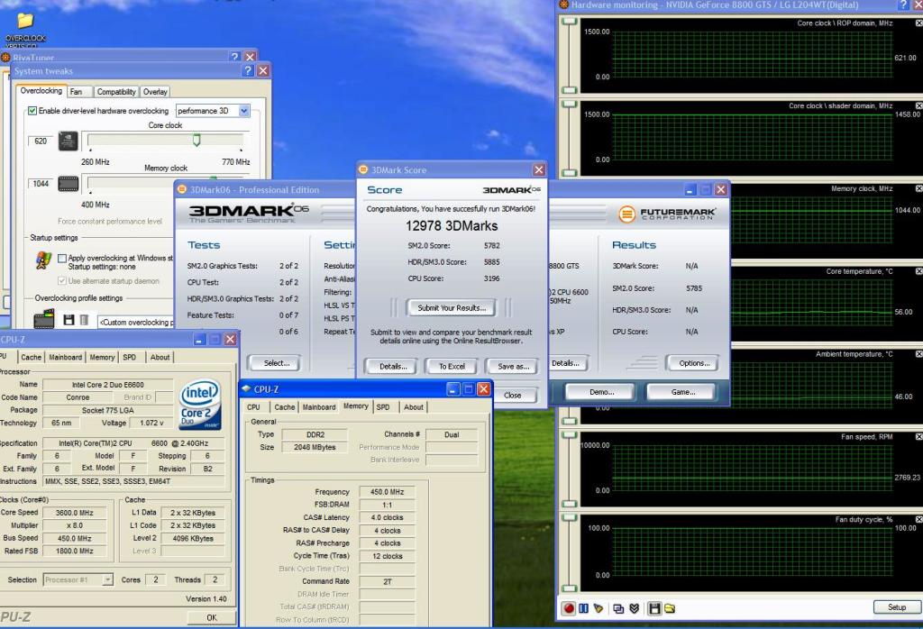Close the Core temperature graph

[918, 271]
